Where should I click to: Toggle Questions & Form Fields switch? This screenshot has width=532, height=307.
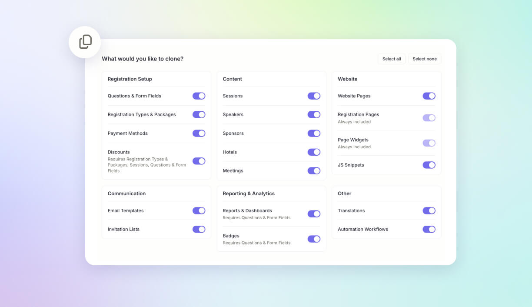(x=199, y=96)
